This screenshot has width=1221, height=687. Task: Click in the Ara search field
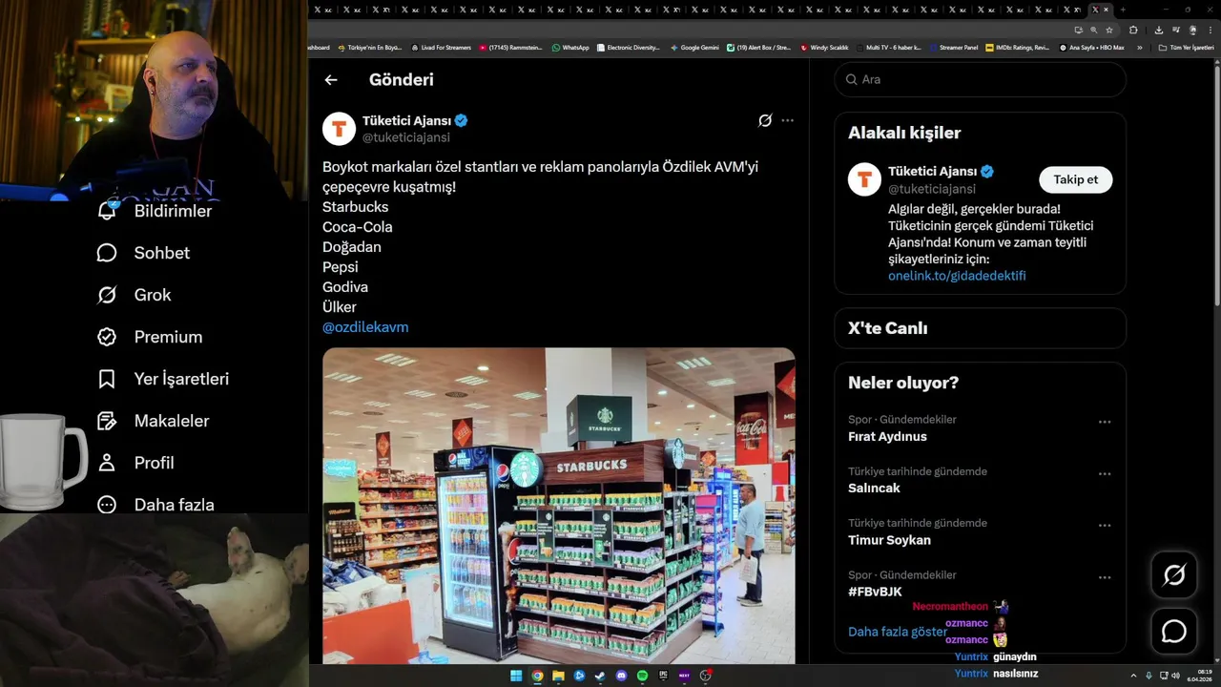pyautogui.click(x=980, y=79)
